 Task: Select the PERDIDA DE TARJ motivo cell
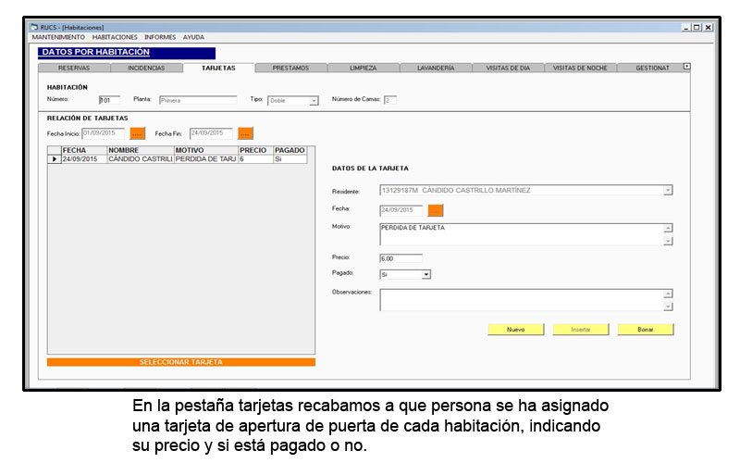click(x=206, y=159)
